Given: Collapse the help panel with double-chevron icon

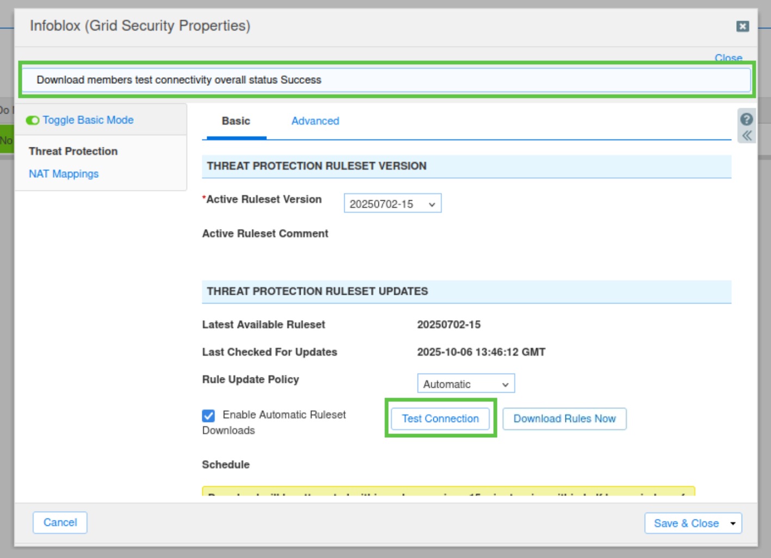Looking at the screenshot, I should (747, 135).
